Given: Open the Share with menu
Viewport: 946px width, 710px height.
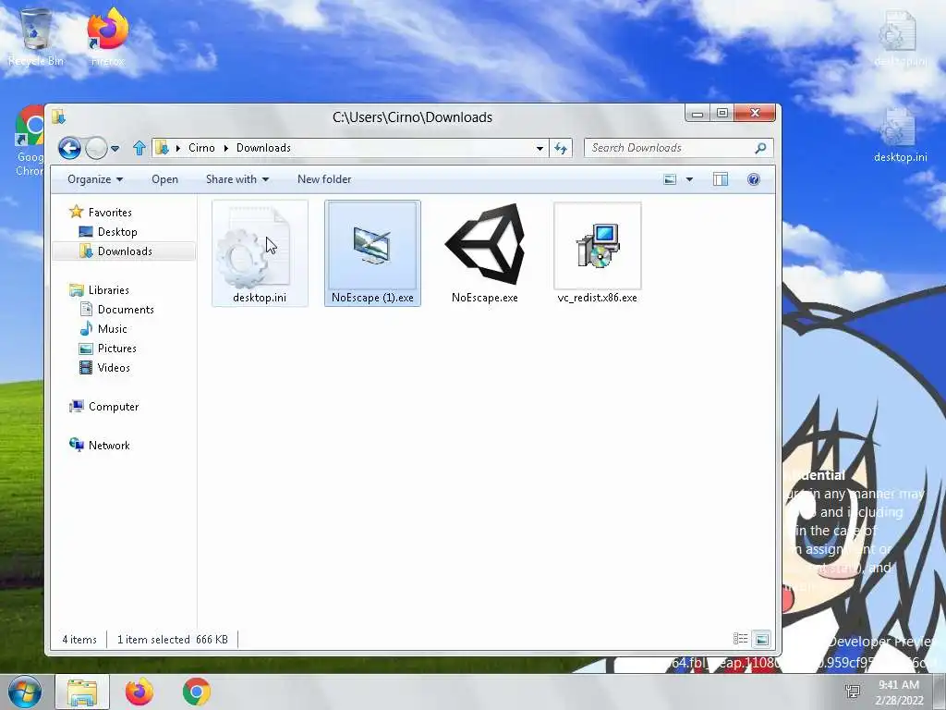Looking at the screenshot, I should [x=237, y=179].
